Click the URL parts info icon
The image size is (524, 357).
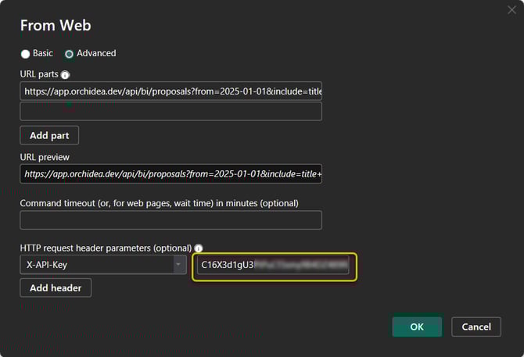tap(66, 75)
